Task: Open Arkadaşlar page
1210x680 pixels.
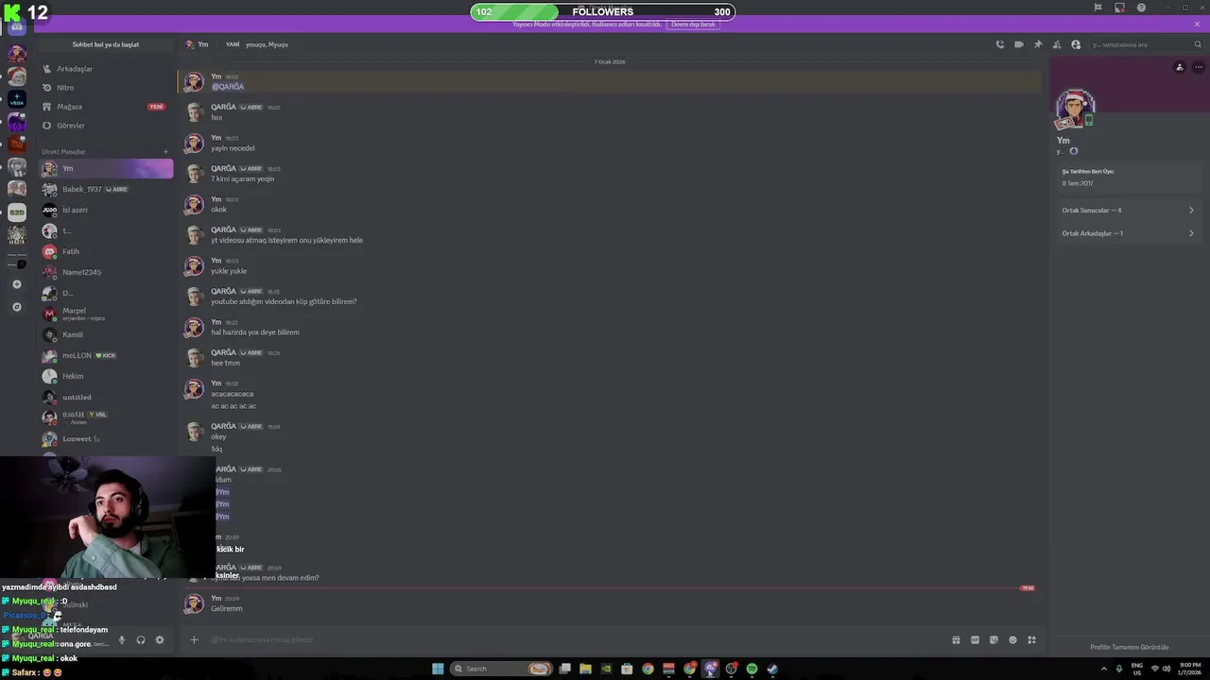Action: tap(106, 69)
